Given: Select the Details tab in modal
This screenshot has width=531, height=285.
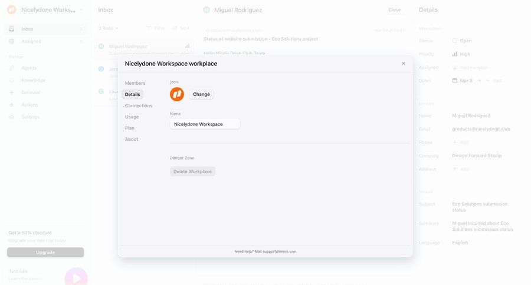Looking at the screenshot, I should coord(132,94).
